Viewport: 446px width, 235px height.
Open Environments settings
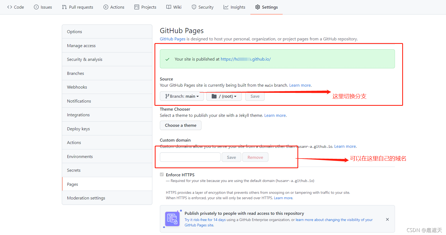click(x=107, y=156)
